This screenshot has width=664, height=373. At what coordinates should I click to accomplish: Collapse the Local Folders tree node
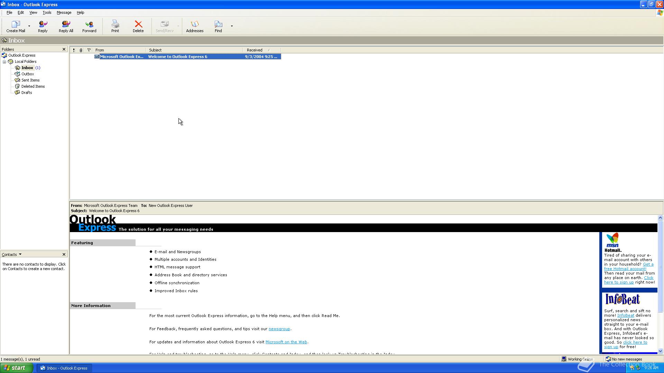click(x=4, y=62)
